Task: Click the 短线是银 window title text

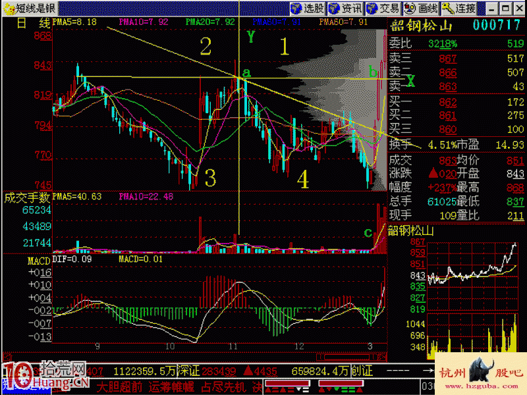Action: 36,8
